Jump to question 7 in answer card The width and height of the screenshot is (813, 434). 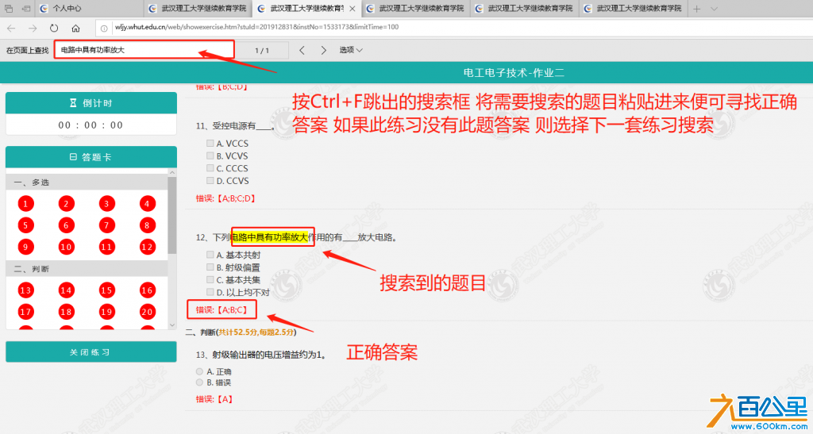coord(107,225)
